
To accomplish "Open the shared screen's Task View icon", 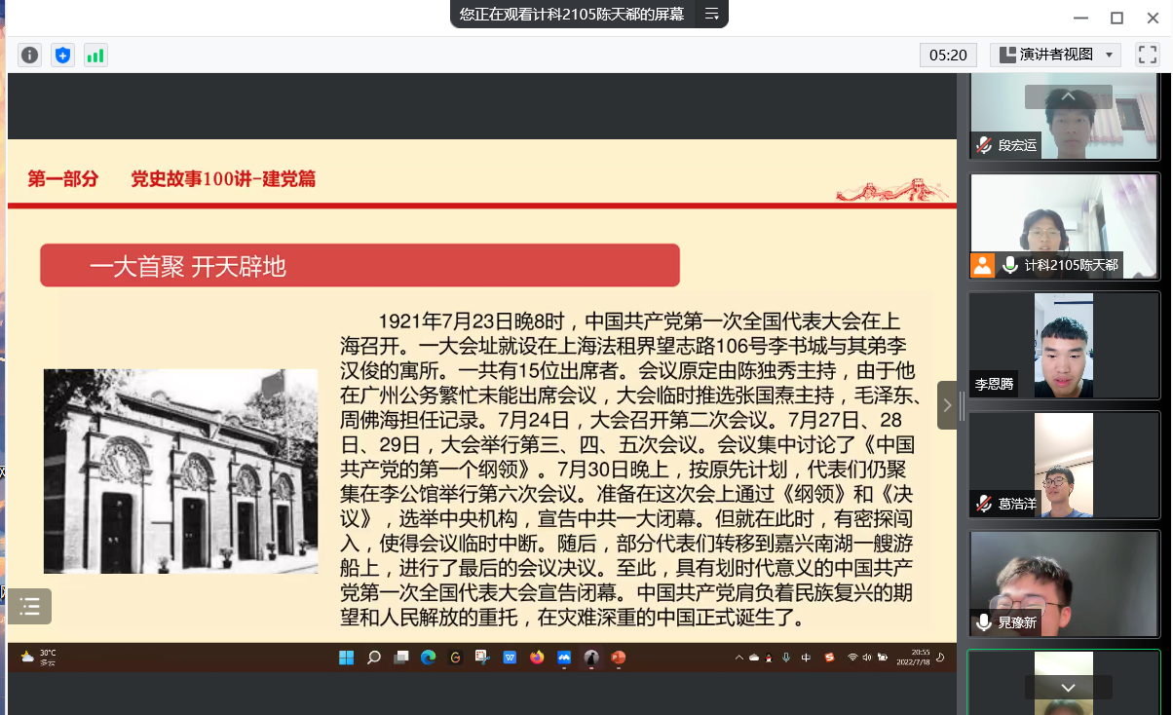I will [x=400, y=658].
